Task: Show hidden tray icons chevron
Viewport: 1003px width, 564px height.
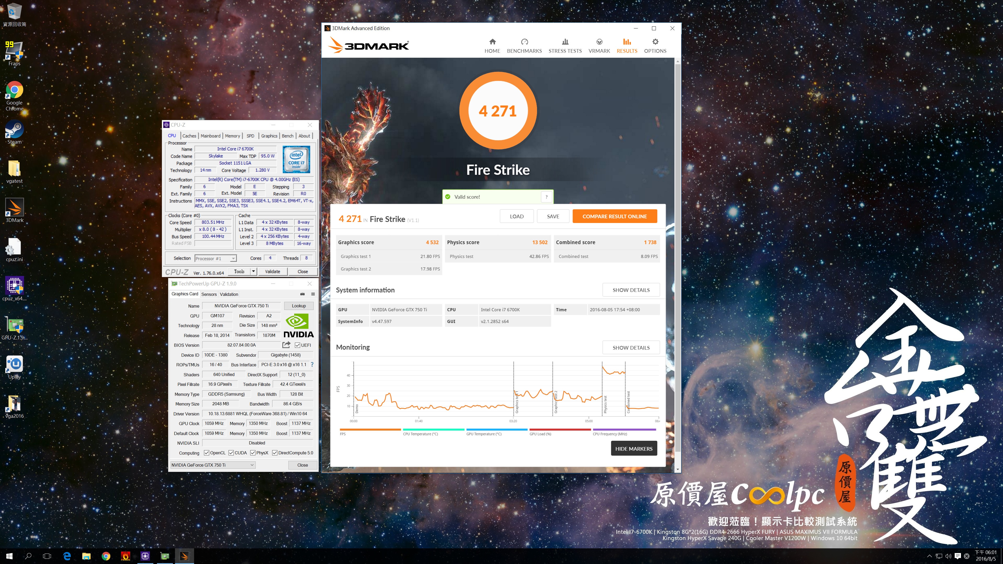Action: pos(929,556)
